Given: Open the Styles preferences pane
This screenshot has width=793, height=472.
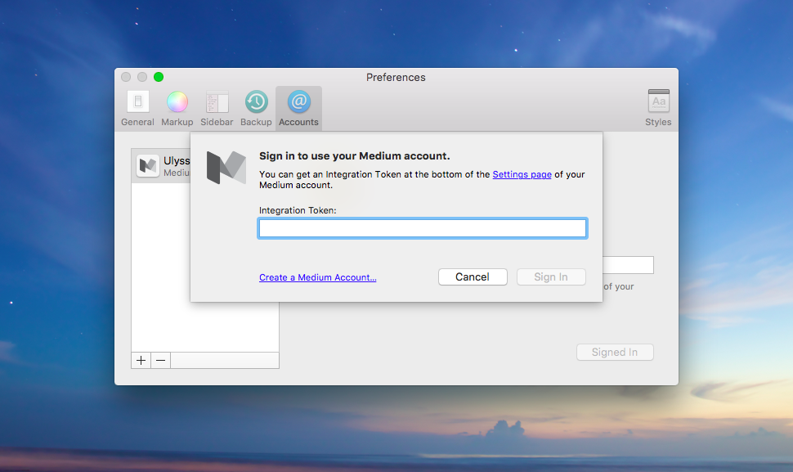Looking at the screenshot, I should point(658,109).
